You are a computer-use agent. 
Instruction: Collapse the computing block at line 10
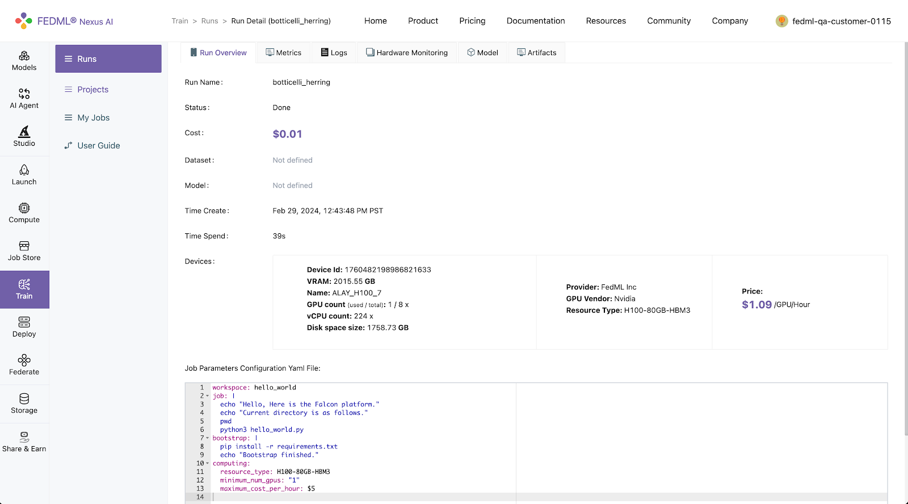[207, 463]
